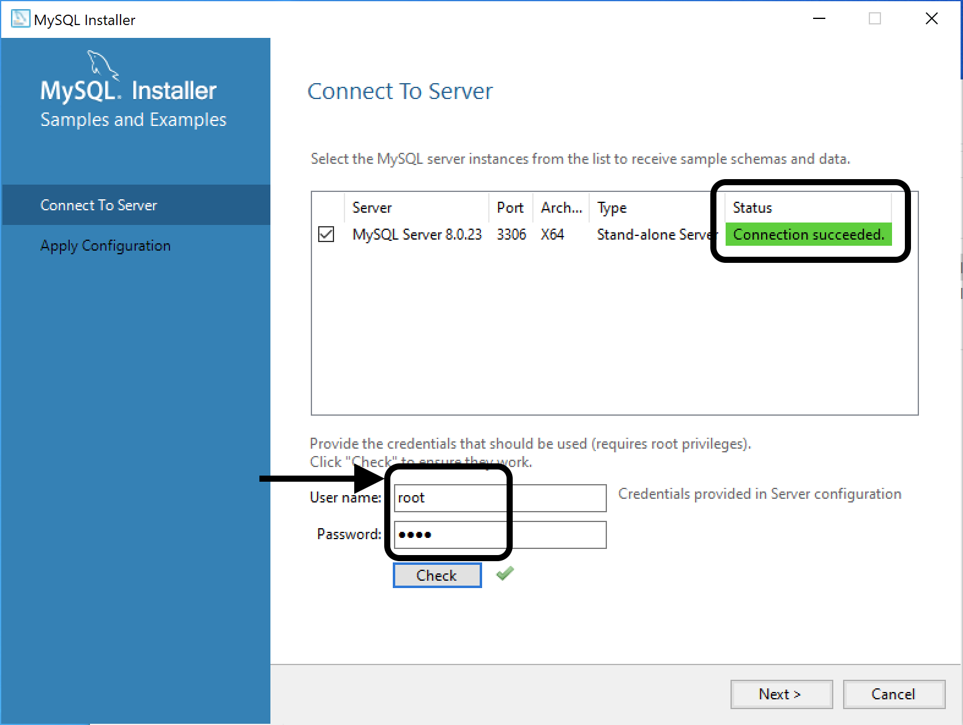Image resolution: width=963 pixels, height=725 pixels.
Task: Click the green check mark beside Check
Action: click(505, 573)
